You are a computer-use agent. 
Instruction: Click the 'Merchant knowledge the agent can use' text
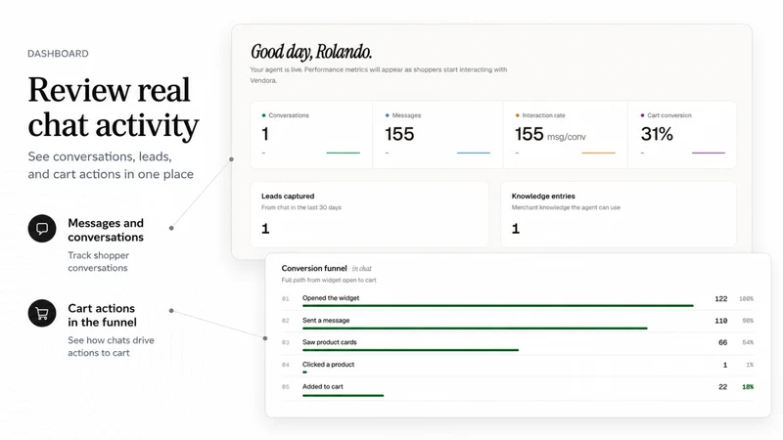[566, 207]
